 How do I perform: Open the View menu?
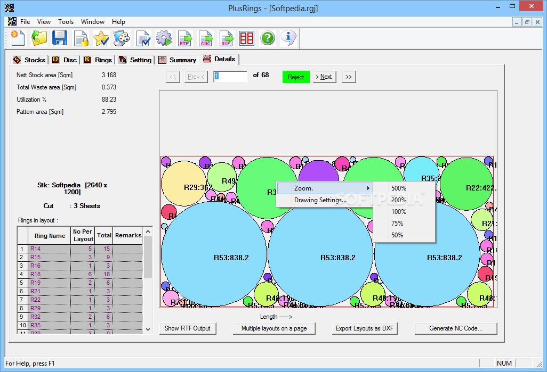[x=44, y=22]
